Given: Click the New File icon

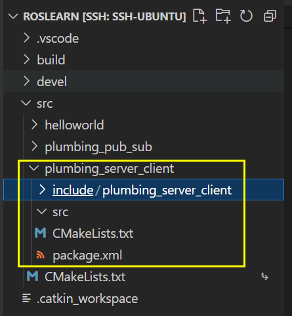Looking at the screenshot, I should [200, 16].
